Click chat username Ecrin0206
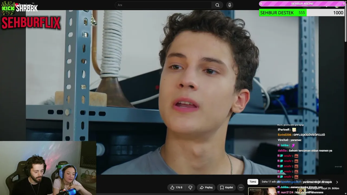 tap(284, 135)
